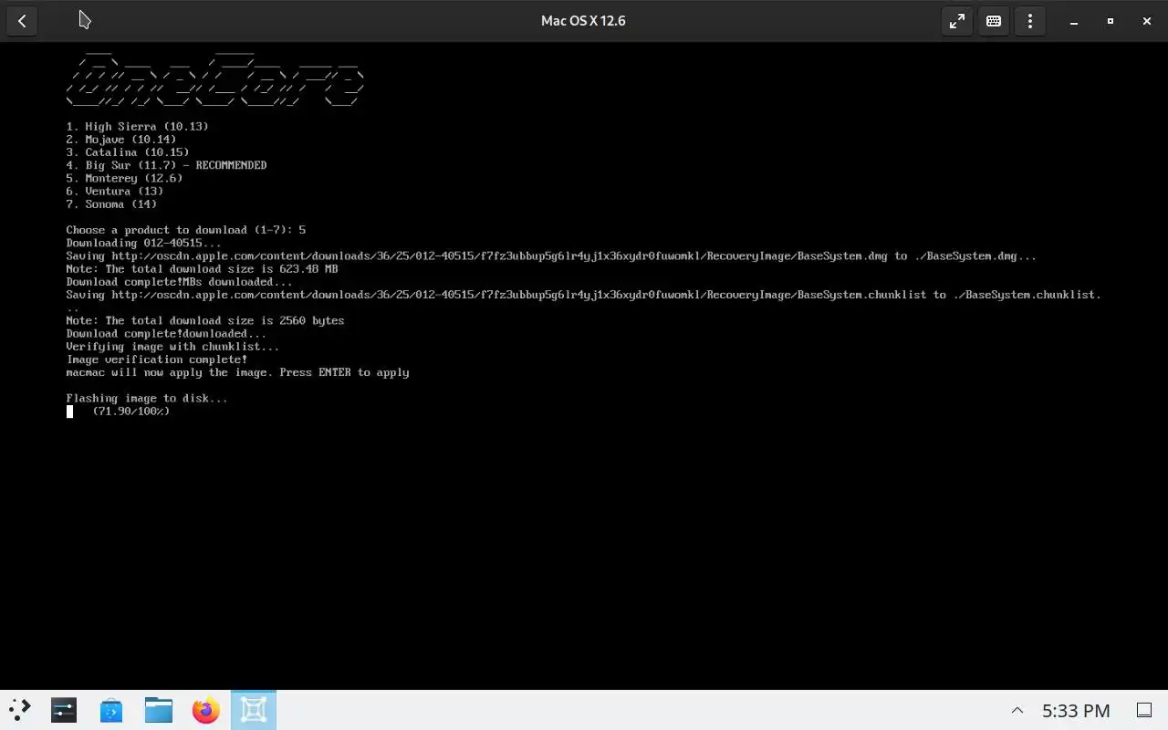1168x730 pixels.
Task: Click the terminal block cursor
Action: tap(69, 412)
